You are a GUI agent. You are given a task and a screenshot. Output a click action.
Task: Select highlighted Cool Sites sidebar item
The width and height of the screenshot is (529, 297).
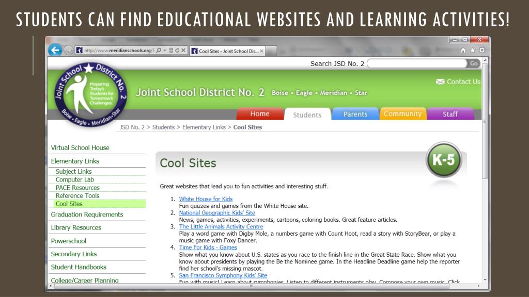point(100,204)
